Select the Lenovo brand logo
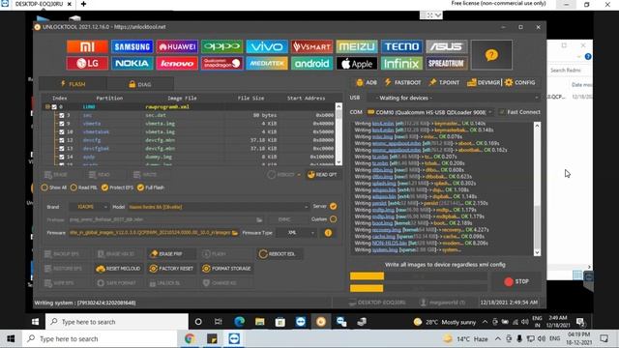Image resolution: width=619 pixels, height=348 pixels. point(177,63)
